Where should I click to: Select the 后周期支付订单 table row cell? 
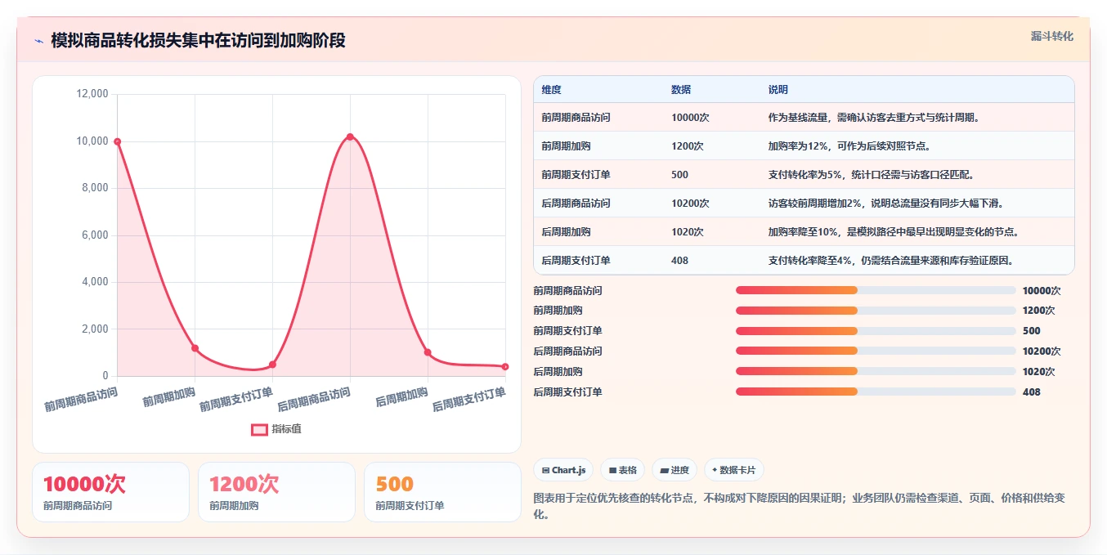point(576,261)
